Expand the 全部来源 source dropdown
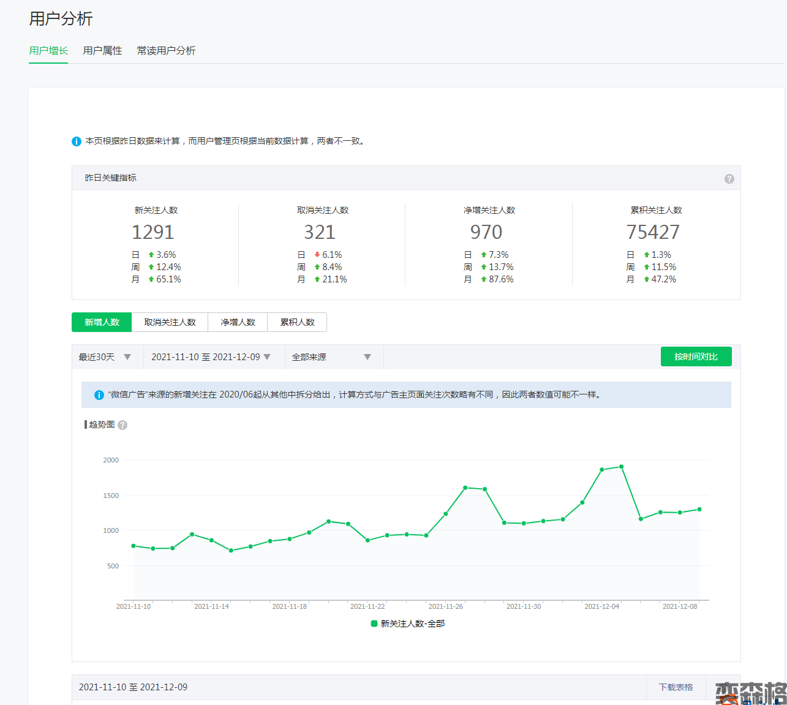The height and width of the screenshot is (705, 787). click(x=331, y=357)
